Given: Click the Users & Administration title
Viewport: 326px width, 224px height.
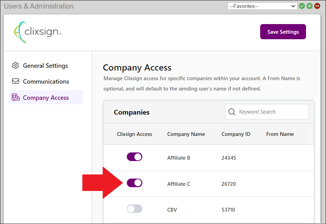Looking at the screenshot, I should coord(39,6).
